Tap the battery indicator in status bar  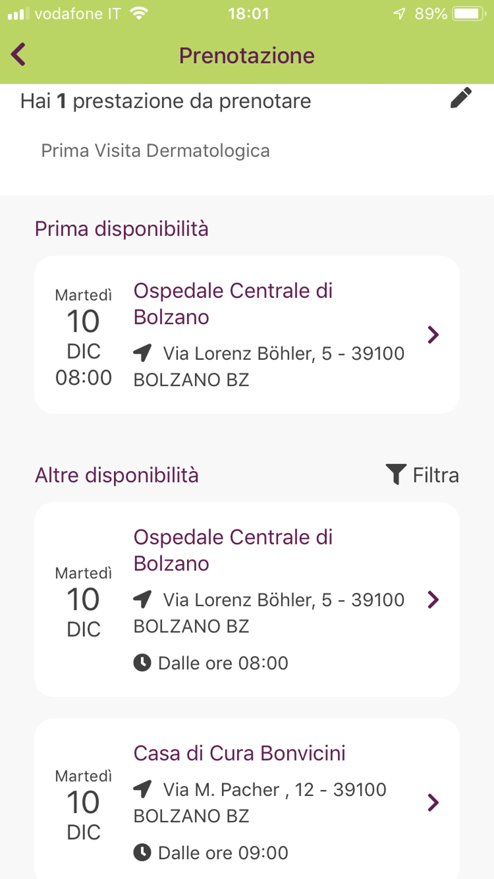pyautogui.click(x=469, y=14)
